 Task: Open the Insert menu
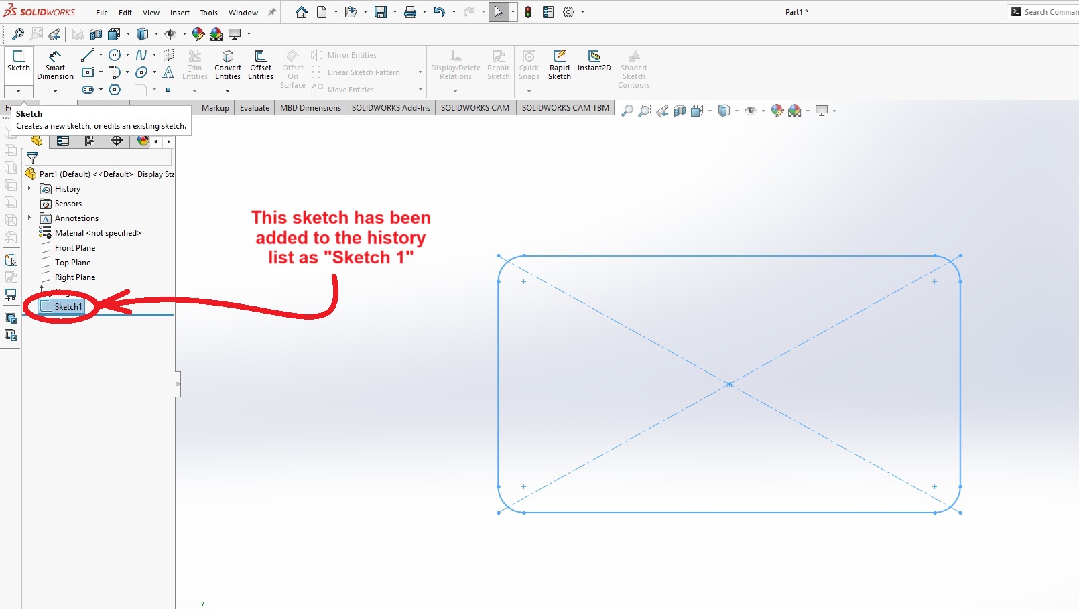(180, 13)
